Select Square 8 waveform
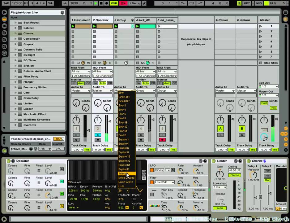The height and width of the screenshot is (223, 290). point(127,152)
